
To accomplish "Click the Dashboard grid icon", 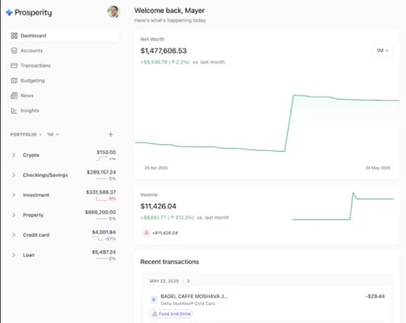I will pyautogui.click(x=14, y=36).
